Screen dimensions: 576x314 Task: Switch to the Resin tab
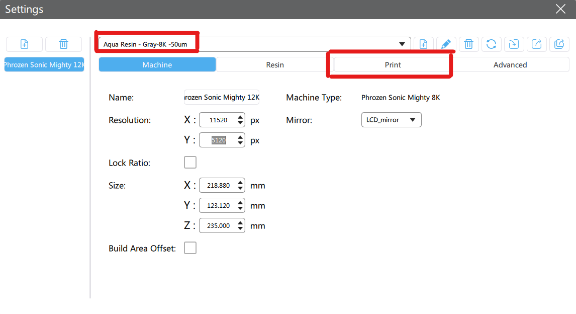coord(275,65)
